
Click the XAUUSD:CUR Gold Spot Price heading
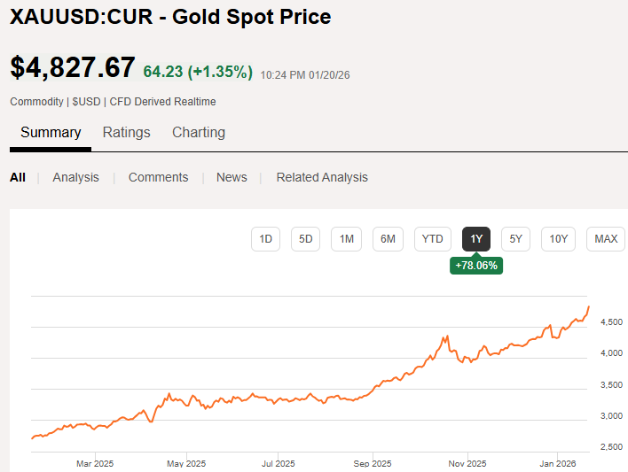(170, 17)
